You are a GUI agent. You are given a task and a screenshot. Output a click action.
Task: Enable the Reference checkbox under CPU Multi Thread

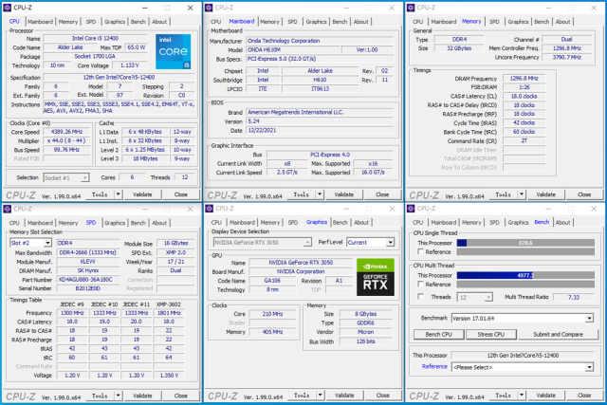[421, 285]
